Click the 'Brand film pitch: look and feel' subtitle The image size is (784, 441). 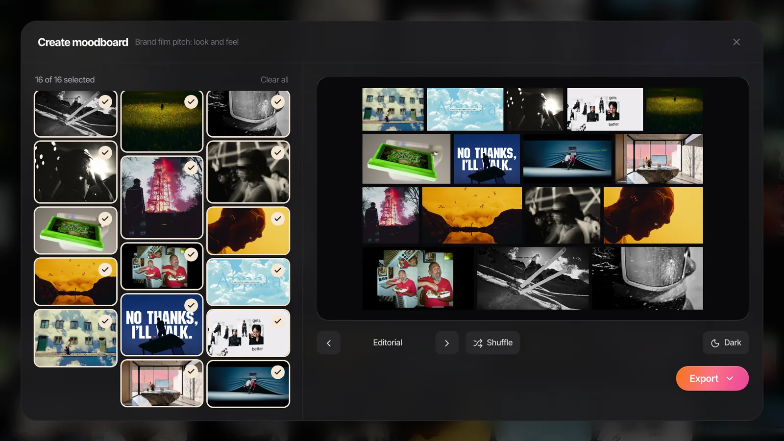click(187, 42)
